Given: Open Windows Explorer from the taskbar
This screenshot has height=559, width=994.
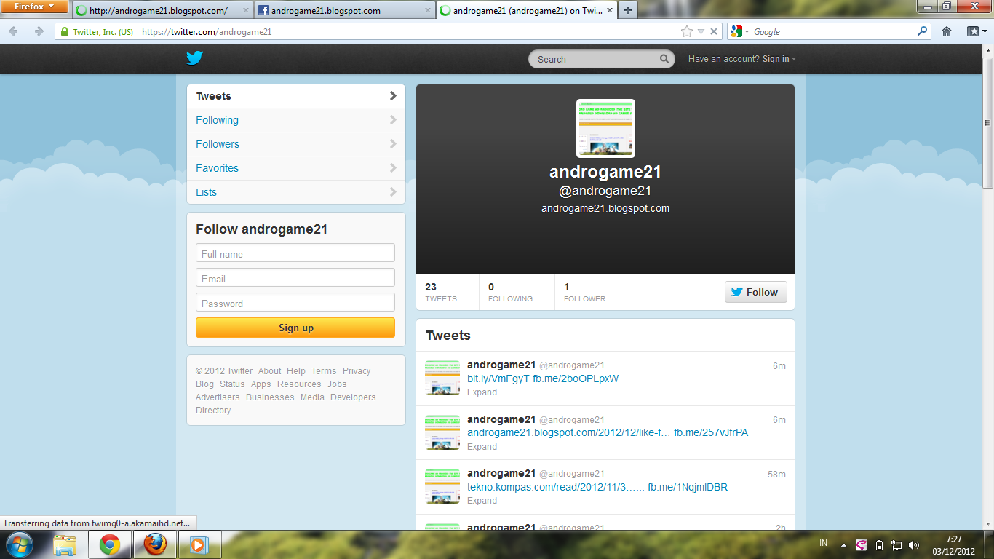Looking at the screenshot, I should click(65, 544).
